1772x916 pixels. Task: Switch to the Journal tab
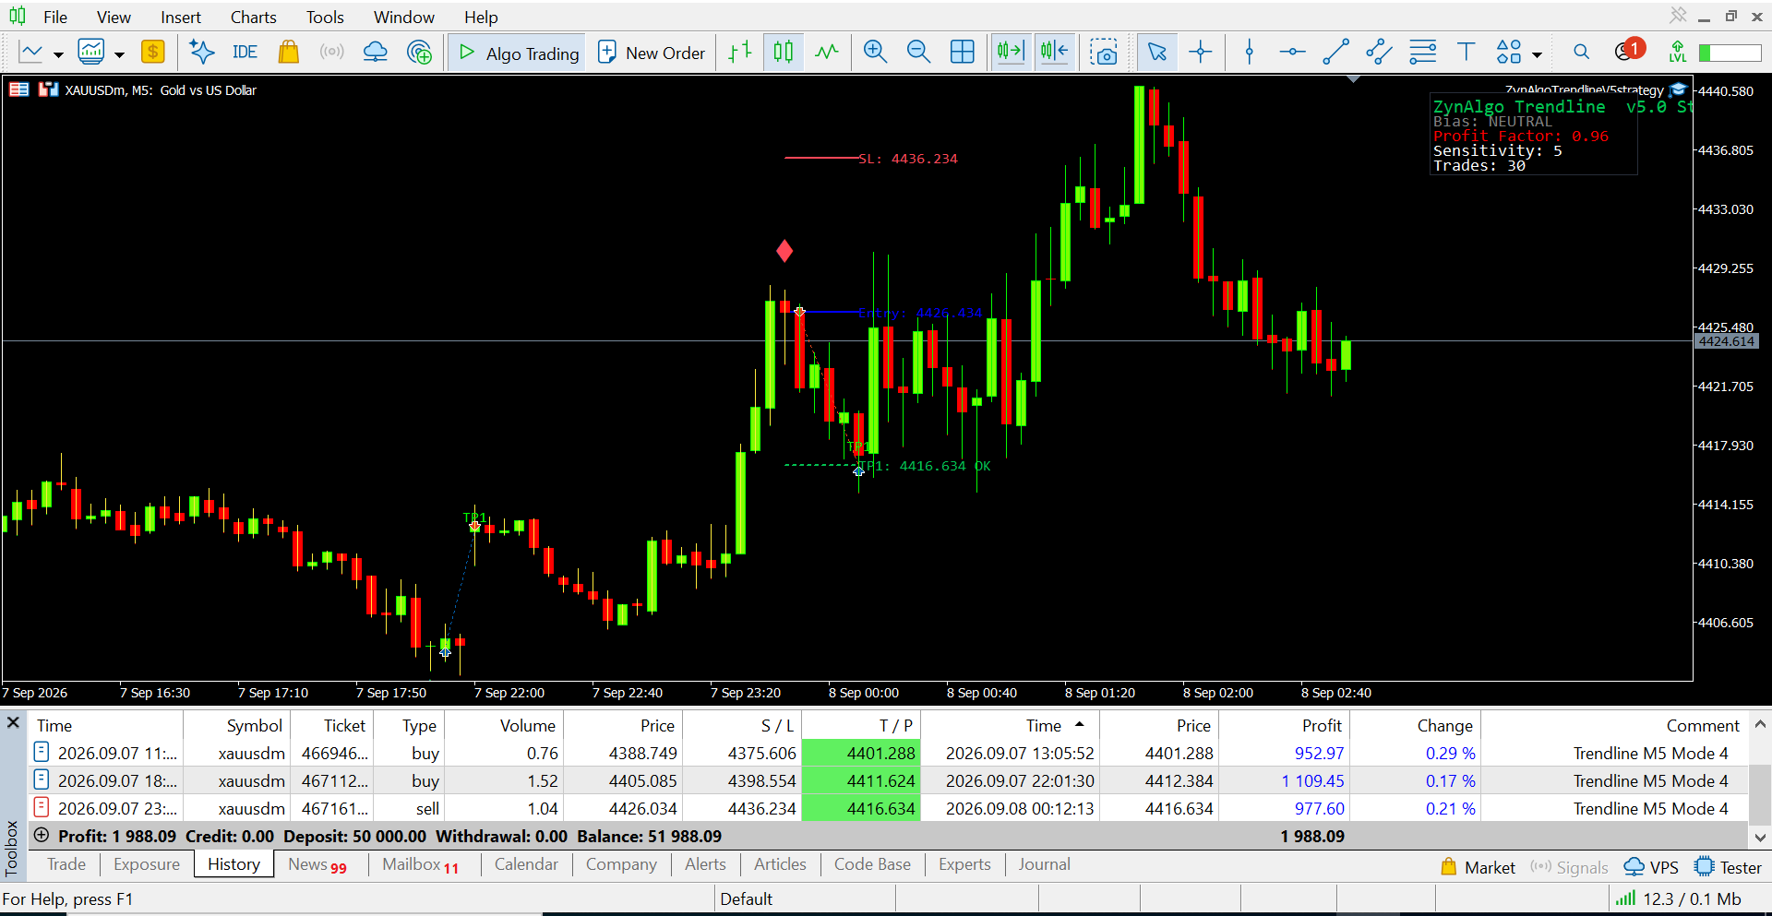1045,864
